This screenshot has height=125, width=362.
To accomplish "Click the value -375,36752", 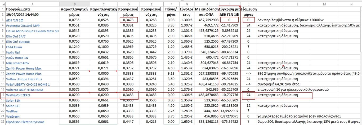I will pos(229,122).
